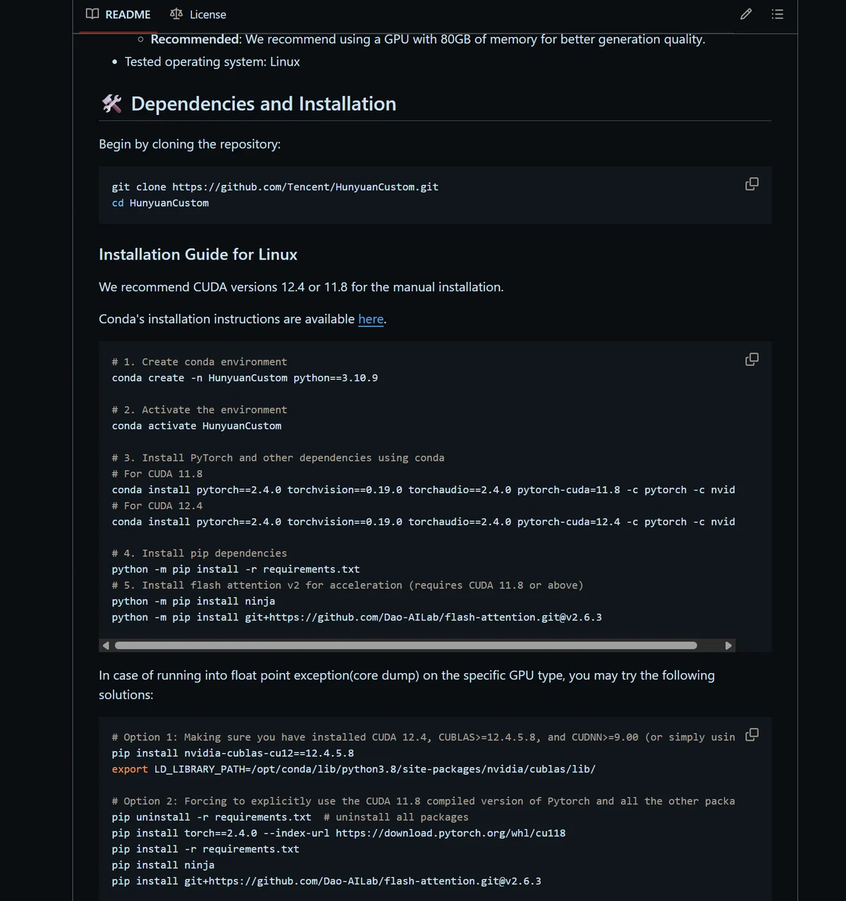Copy the git clone code block
Image resolution: width=846 pixels, height=901 pixels.
click(752, 184)
